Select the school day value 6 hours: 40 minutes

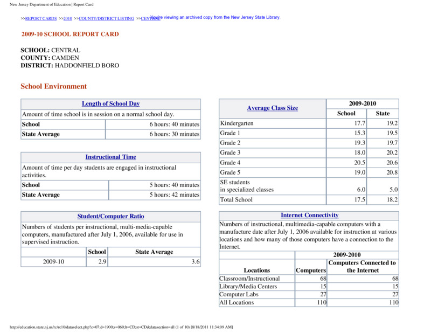[x=174, y=124]
